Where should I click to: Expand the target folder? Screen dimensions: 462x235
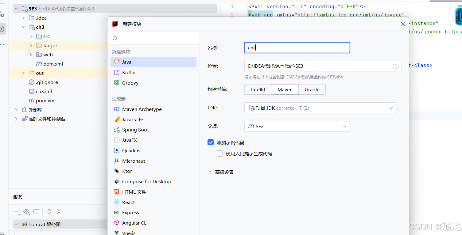(31, 45)
